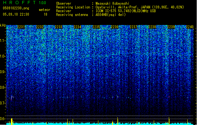This screenshot has height=125, width=197.
Task: Click the 2235 time marker
Action: click(96, 27)
